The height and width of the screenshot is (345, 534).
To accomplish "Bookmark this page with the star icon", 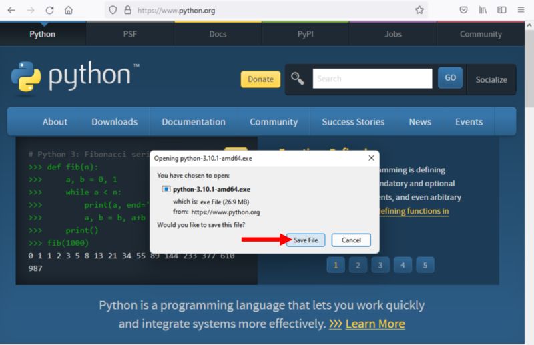I will tap(419, 10).
